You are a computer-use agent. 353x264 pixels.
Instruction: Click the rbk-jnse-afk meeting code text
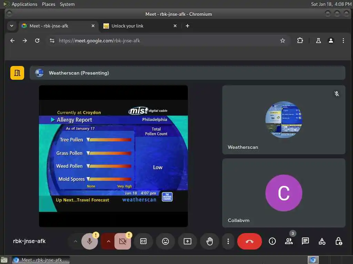[x=29, y=241]
